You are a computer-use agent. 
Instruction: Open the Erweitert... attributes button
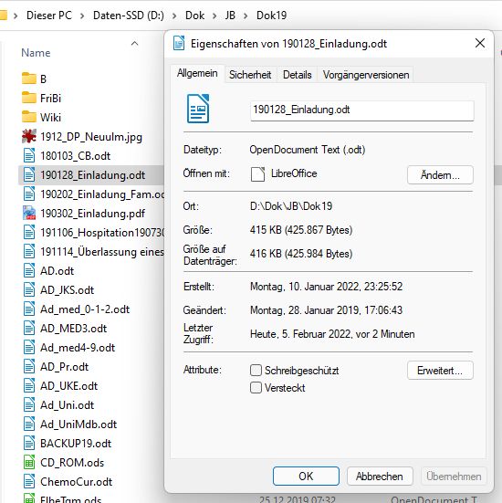(x=440, y=371)
